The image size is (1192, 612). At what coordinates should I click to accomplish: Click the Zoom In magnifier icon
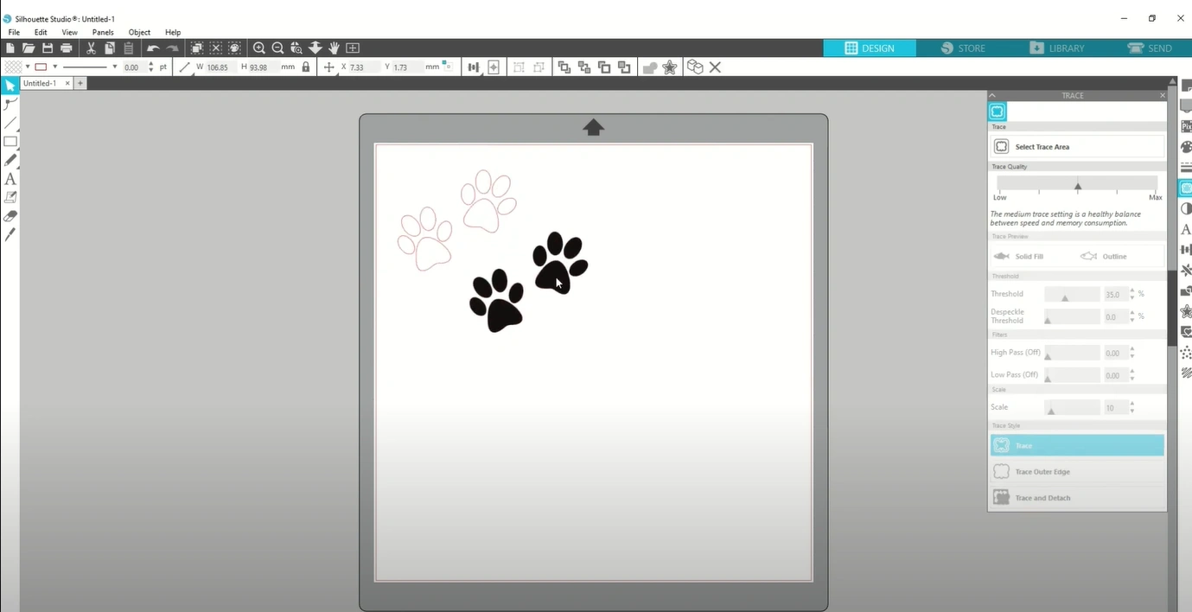[x=258, y=48]
